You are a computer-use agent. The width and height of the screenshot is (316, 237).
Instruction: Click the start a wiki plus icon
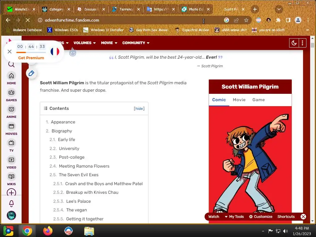[11, 193]
